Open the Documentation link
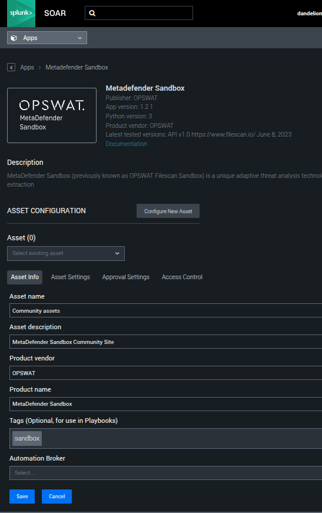Viewport: 322px width, 513px height. coord(126,144)
